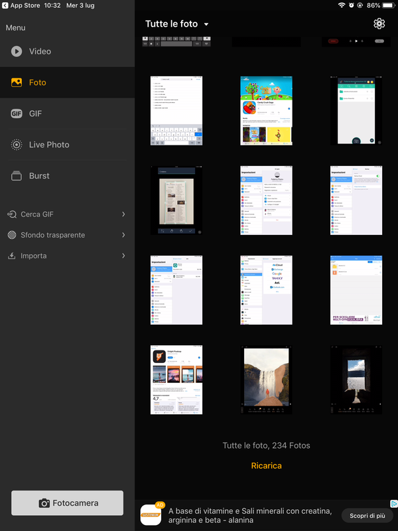Click the Fotocamera button
The height and width of the screenshot is (531, 398).
click(68, 503)
